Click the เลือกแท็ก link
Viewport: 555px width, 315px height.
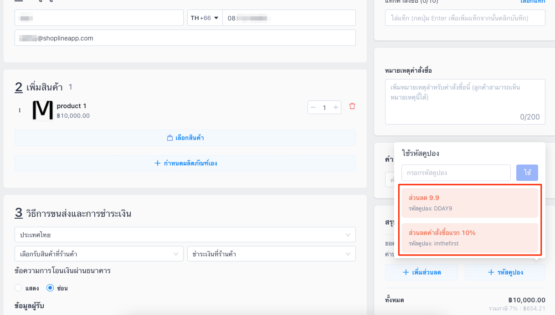(x=533, y=2)
